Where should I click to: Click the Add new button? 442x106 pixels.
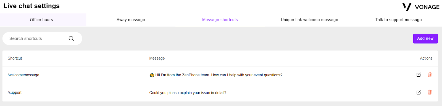425,38
